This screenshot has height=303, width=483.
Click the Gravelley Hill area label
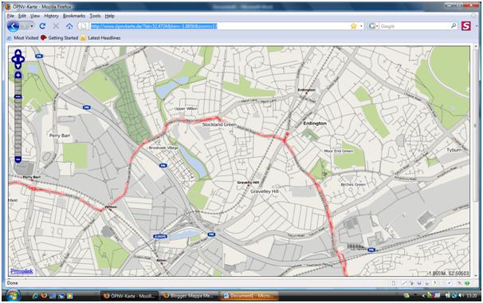tap(265, 191)
